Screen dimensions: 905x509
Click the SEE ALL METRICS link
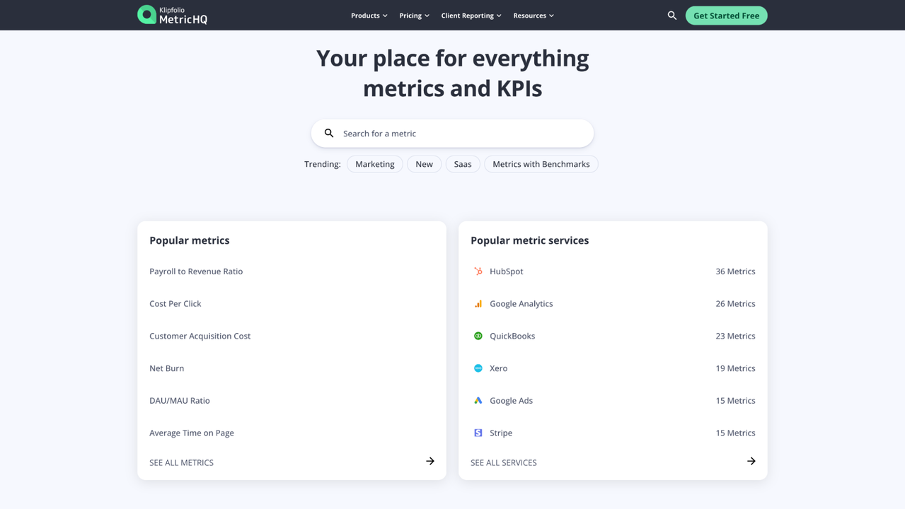pyautogui.click(x=182, y=462)
